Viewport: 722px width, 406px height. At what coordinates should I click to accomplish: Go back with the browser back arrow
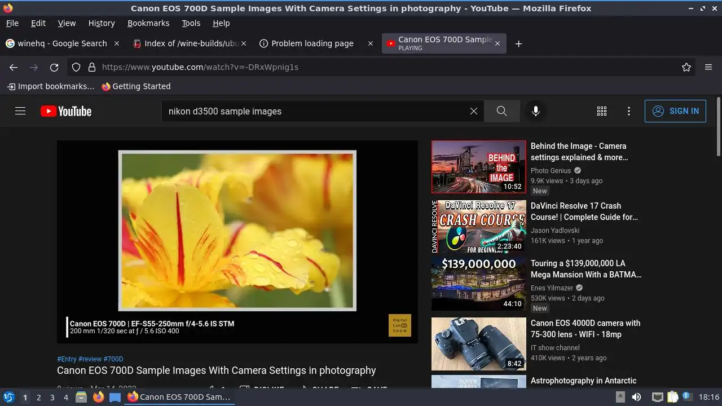click(x=14, y=67)
